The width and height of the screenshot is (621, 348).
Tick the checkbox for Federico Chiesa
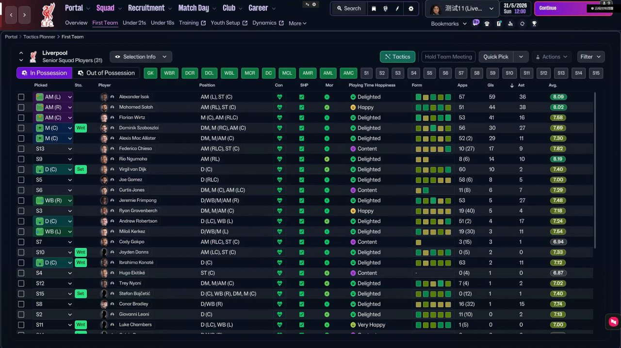tap(21, 149)
